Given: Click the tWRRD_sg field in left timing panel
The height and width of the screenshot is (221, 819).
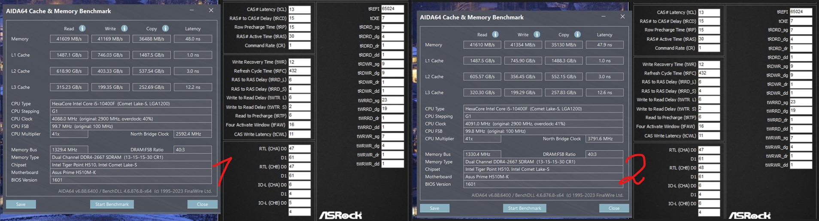Looking at the screenshot, I should point(392,100).
